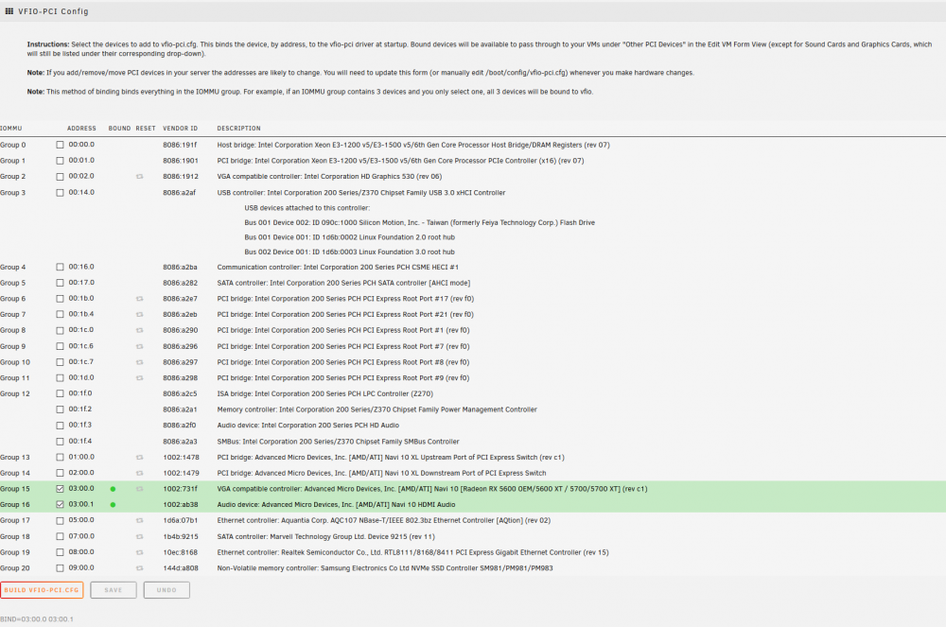Click the IOMMU column header
The height and width of the screenshot is (627, 946).
click(x=10, y=129)
